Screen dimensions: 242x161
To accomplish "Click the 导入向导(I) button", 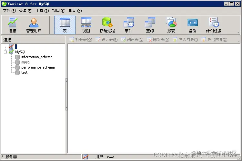I will click(185, 40).
